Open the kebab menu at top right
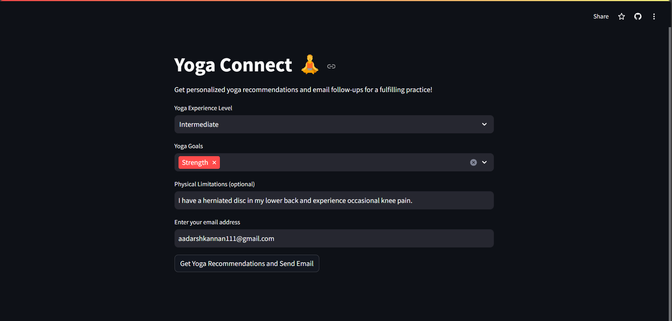This screenshot has height=321, width=672. pyautogui.click(x=654, y=16)
